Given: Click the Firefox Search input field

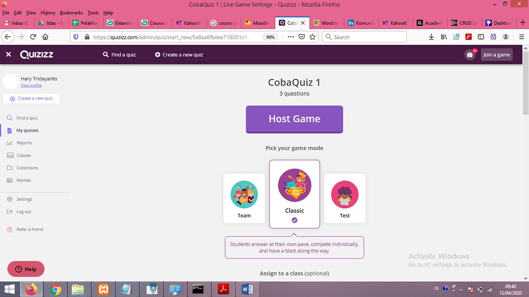Looking at the screenshot, I should pos(364,37).
